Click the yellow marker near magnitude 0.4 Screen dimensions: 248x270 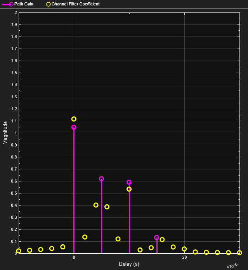tap(96, 205)
